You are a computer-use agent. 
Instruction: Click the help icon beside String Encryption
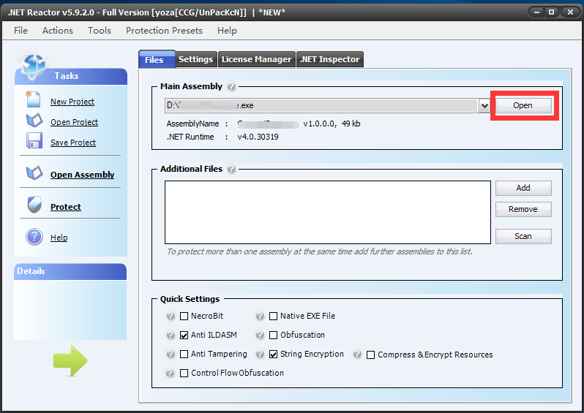coord(260,354)
